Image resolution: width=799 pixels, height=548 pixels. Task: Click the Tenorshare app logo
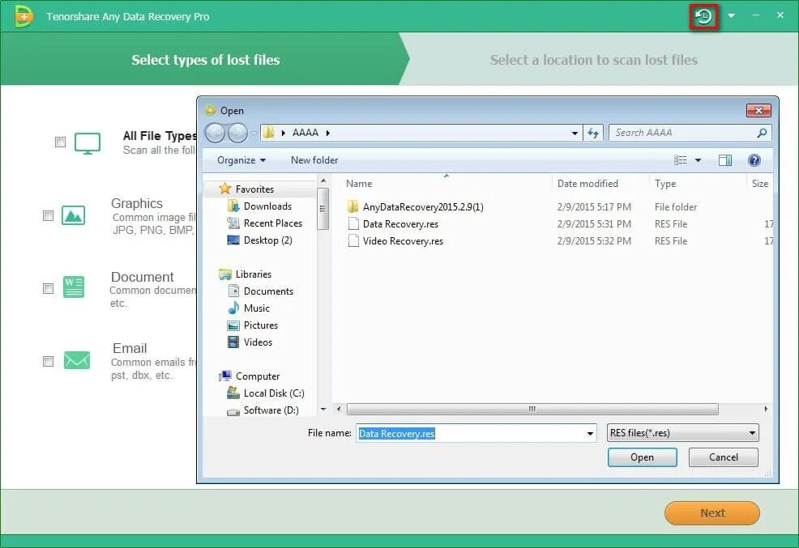23,15
